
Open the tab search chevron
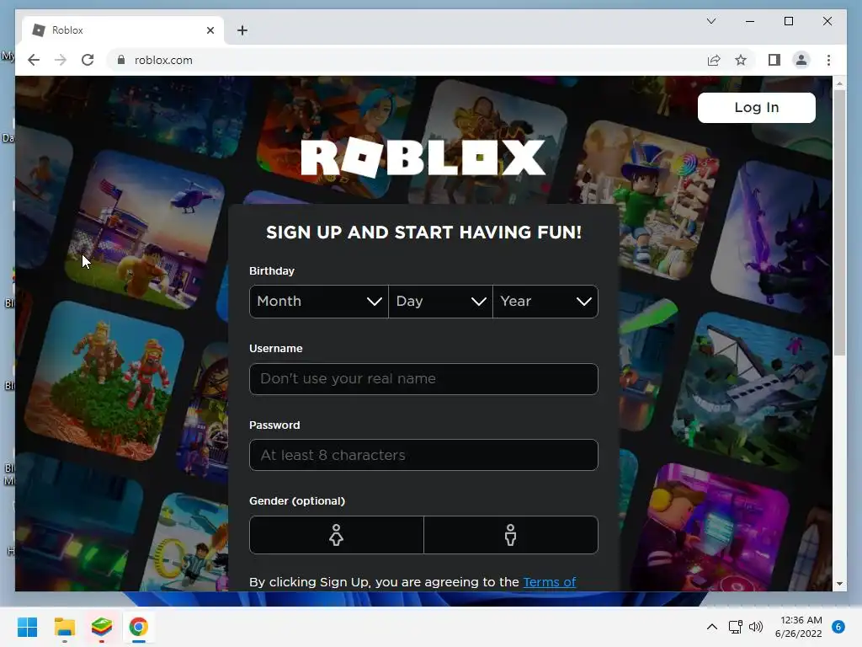[710, 21]
